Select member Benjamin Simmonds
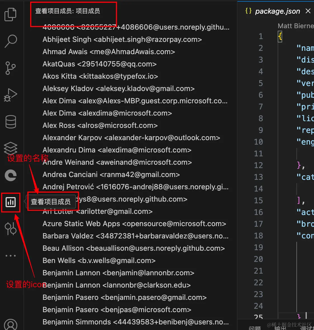 (135, 322)
